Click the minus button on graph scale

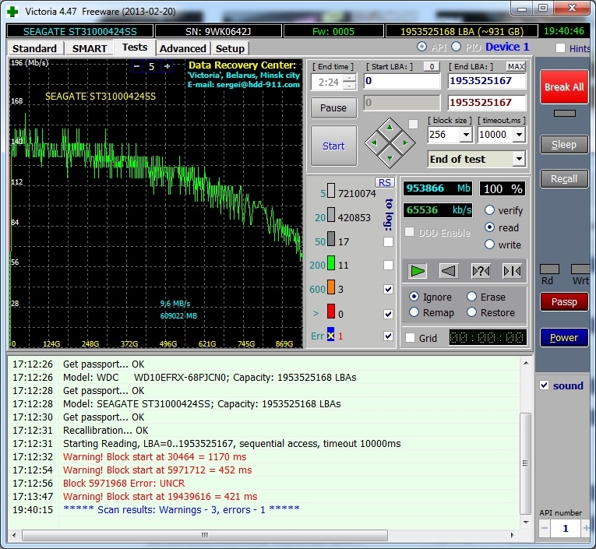(137, 66)
